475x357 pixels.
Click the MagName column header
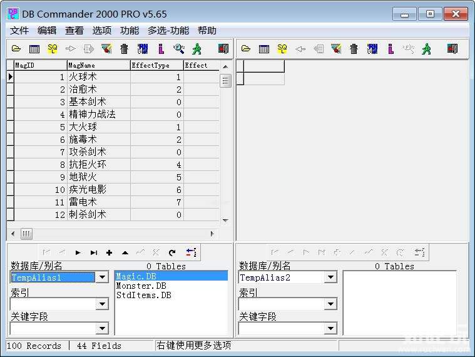[x=98, y=65]
